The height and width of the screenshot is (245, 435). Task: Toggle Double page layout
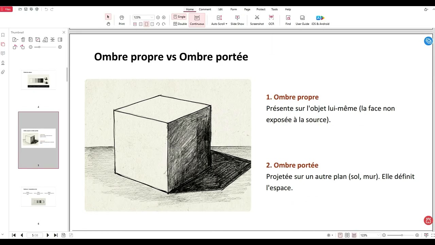180,24
